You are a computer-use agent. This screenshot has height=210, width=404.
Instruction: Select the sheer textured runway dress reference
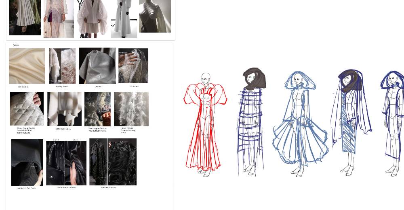pyautogui.click(x=59, y=19)
